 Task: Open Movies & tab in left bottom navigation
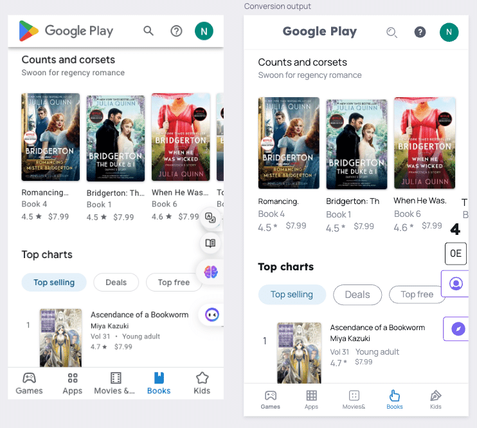tap(114, 384)
